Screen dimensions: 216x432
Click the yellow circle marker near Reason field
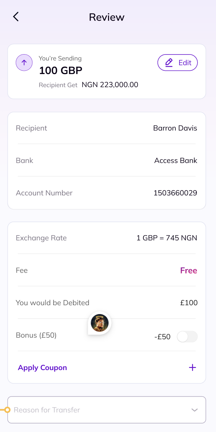(x=7, y=410)
